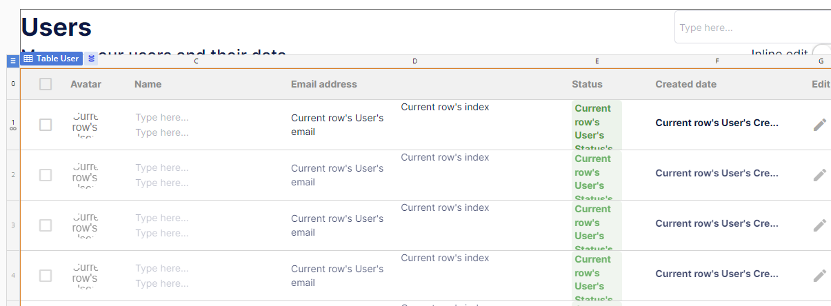Click the pencil edit icon in row 3
The image size is (831, 306).
819,225
